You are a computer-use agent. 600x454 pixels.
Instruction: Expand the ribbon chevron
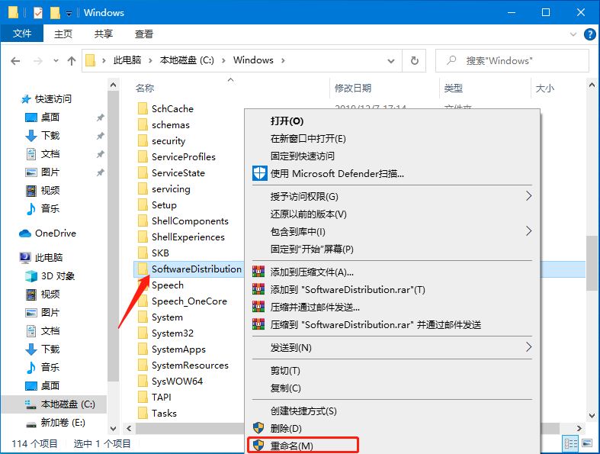pos(573,34)
